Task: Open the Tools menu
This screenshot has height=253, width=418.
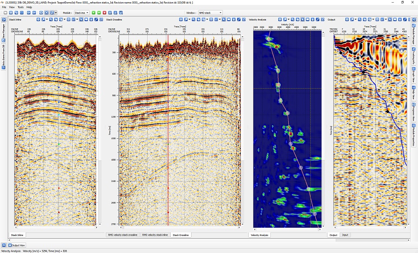Action: [x=20, y=7]
